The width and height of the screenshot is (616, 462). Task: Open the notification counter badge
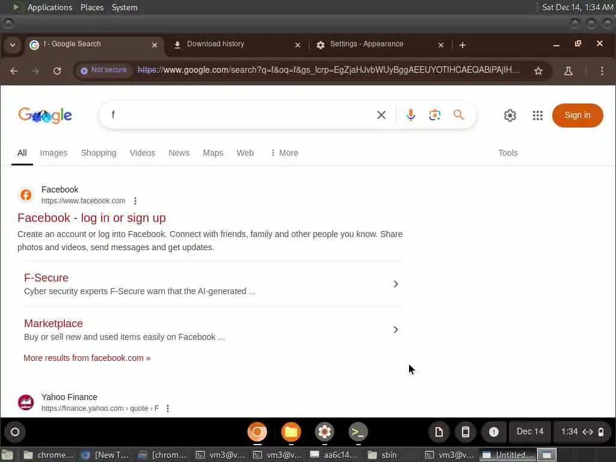494,432
